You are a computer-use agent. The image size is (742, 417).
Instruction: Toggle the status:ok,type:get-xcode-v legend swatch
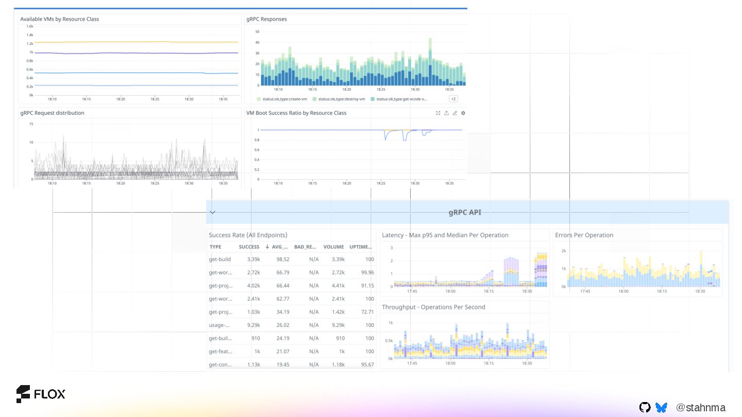click(x=373, y=99)
